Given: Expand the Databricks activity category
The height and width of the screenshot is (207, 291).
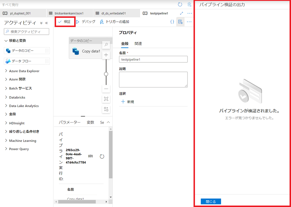Looking at the screenshot, I should pos(16,97).
